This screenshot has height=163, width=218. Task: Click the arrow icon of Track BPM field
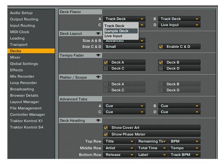coord(197,155)
